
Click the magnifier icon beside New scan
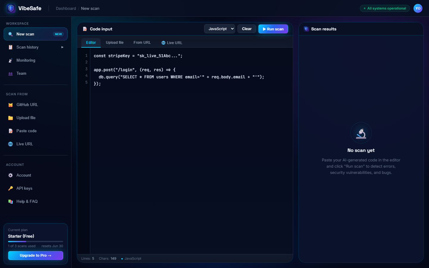10,34
